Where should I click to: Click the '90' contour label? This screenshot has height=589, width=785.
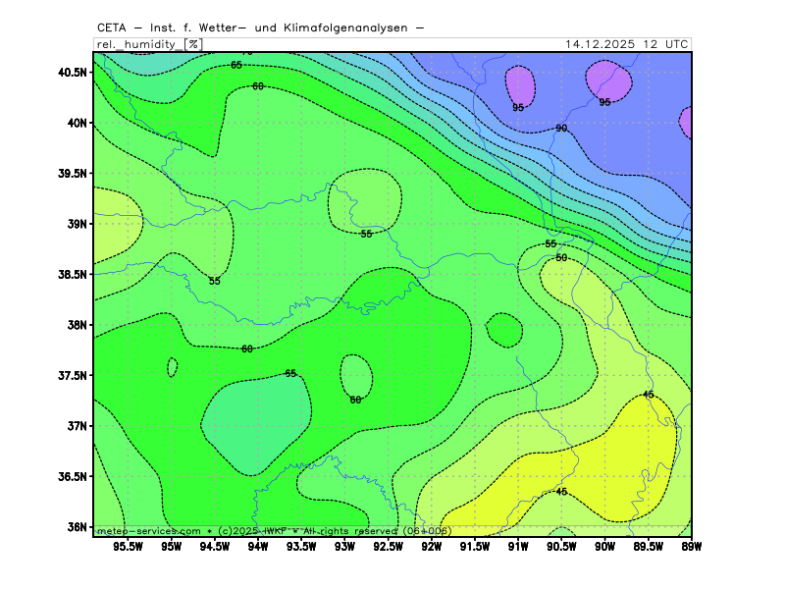coord(561,129)
